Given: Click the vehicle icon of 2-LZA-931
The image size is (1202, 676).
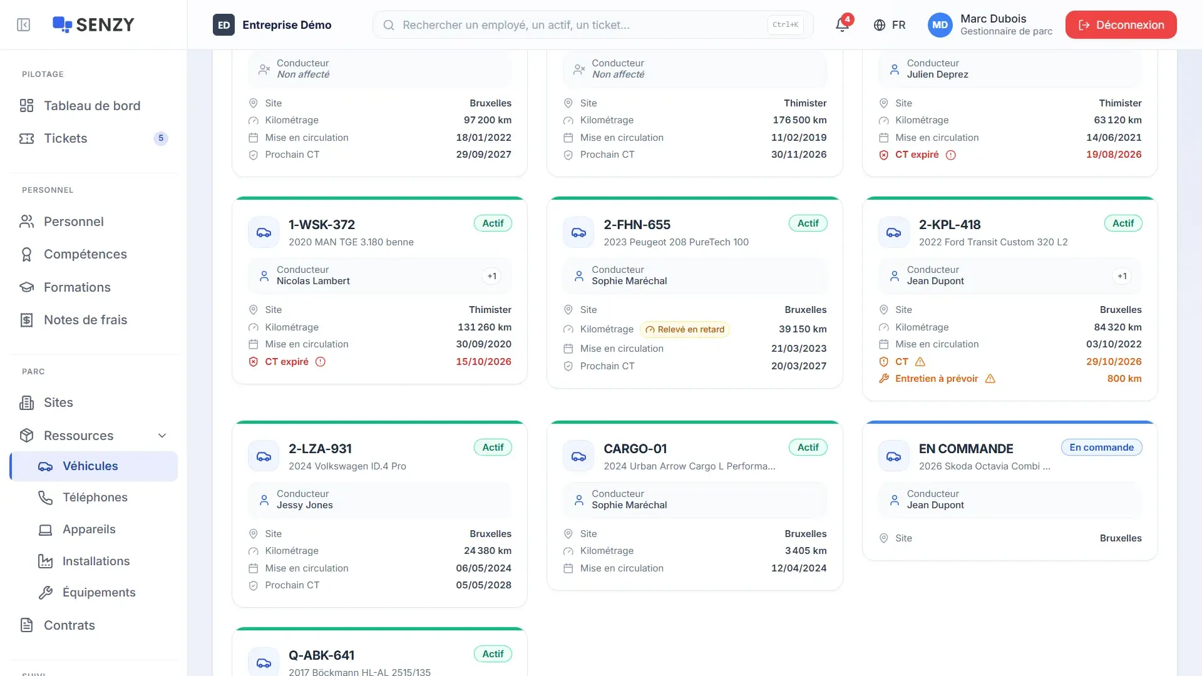Looking at the screenshot, I should coord(264,456).
